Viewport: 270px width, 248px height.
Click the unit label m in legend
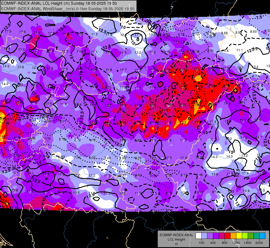176,244
